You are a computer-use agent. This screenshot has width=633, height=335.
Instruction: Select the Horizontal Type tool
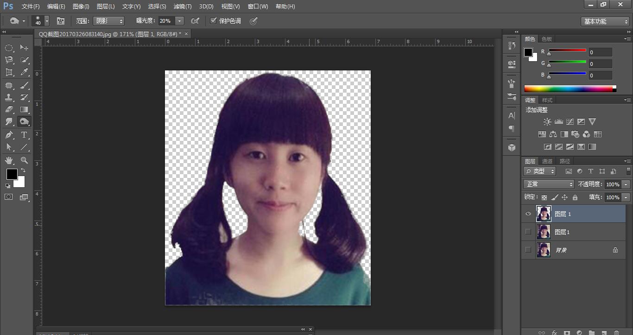point(24,135)
